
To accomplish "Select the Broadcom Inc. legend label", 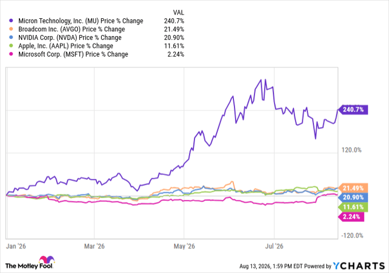I will click(x=72, y=29).
